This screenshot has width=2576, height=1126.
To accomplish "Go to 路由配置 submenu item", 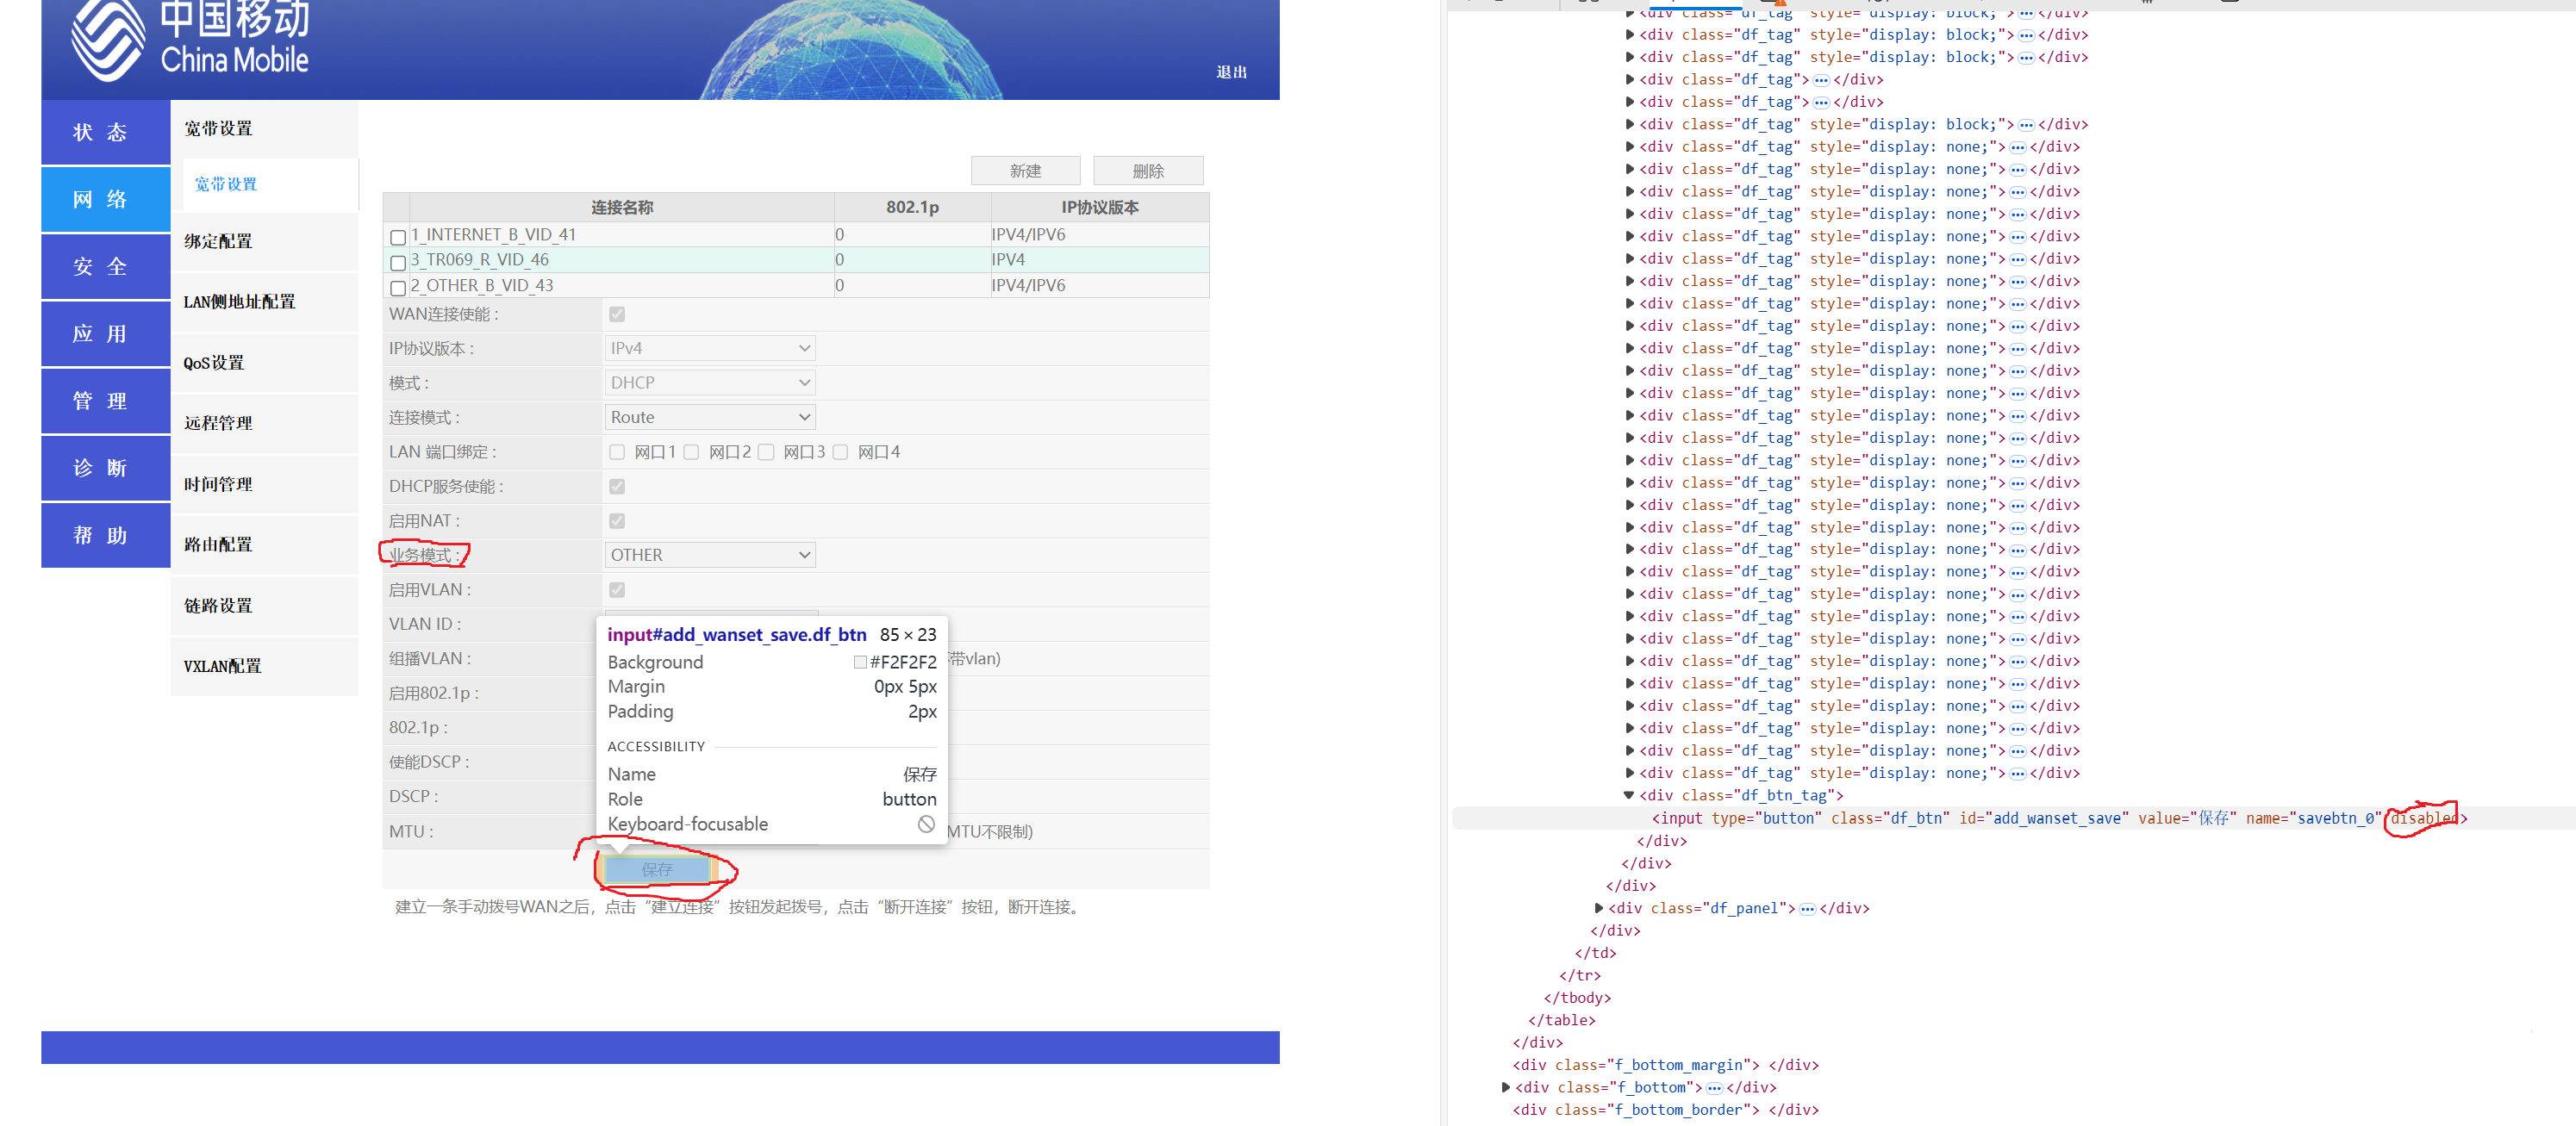I will [x=218, y=544].
